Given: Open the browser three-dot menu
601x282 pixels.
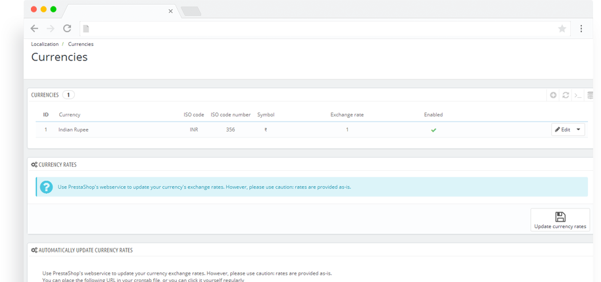Looking at the screenshot, I should [581, 28].
